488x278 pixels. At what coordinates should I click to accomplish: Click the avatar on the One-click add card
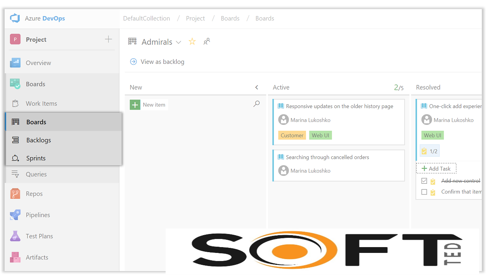pos(427,120)
